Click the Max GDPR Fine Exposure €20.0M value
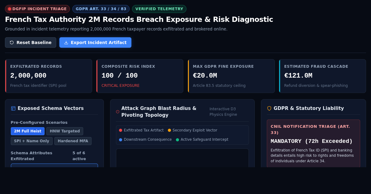Screen dimensions: 371x194 coord(205,76)
